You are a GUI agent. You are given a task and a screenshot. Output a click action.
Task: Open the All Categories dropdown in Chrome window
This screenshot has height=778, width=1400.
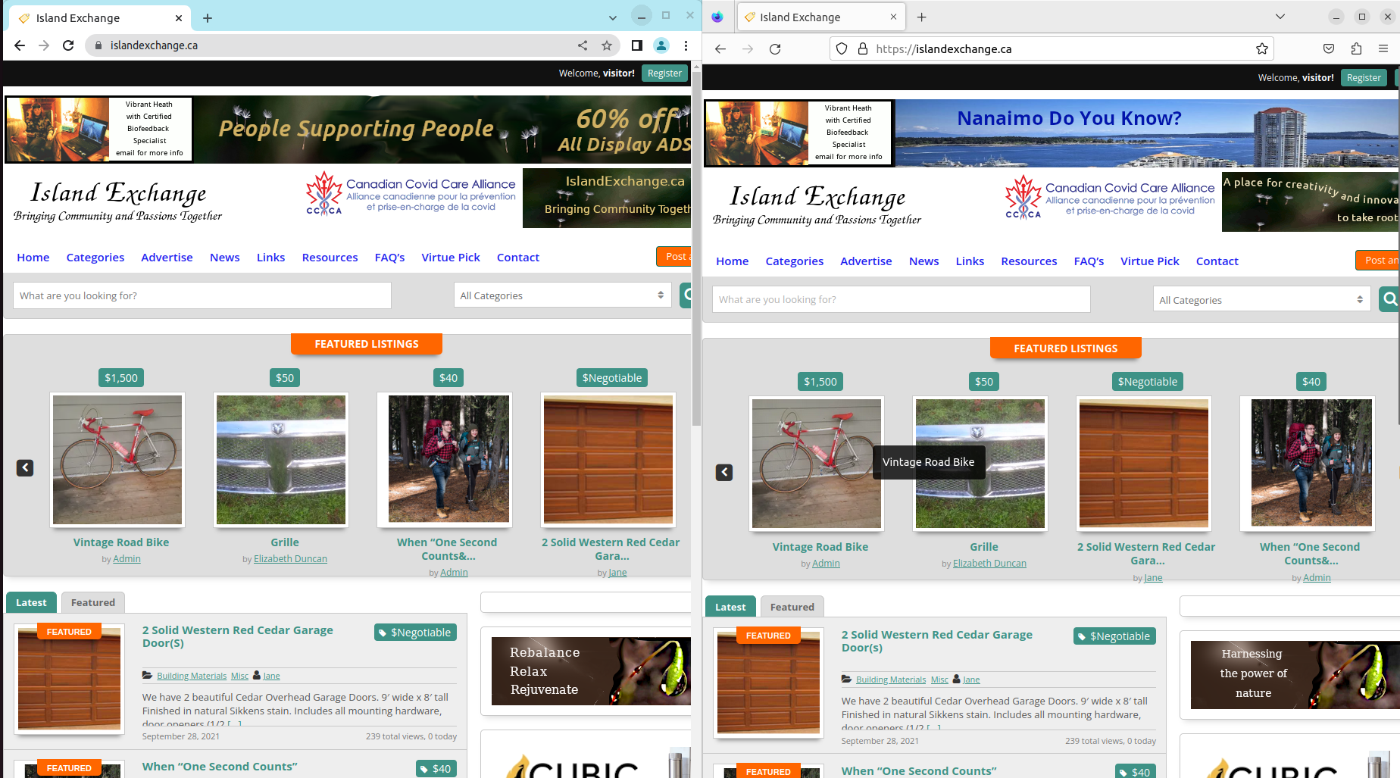561,295
